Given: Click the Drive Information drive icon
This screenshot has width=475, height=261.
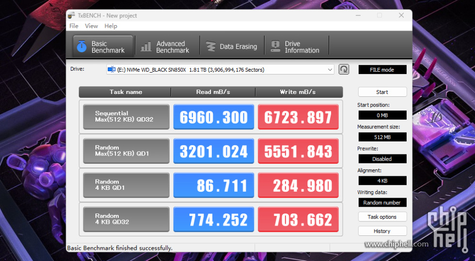Looking at the screenshot, I should point(275,46).
